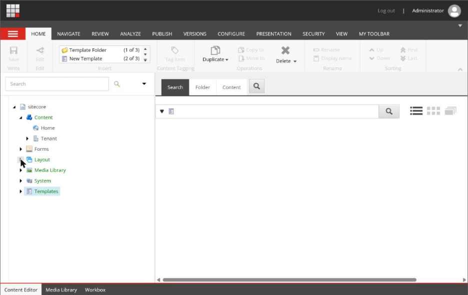
Task: Open the VIEW ribbon tab
Action: click(x=341, y=34)
